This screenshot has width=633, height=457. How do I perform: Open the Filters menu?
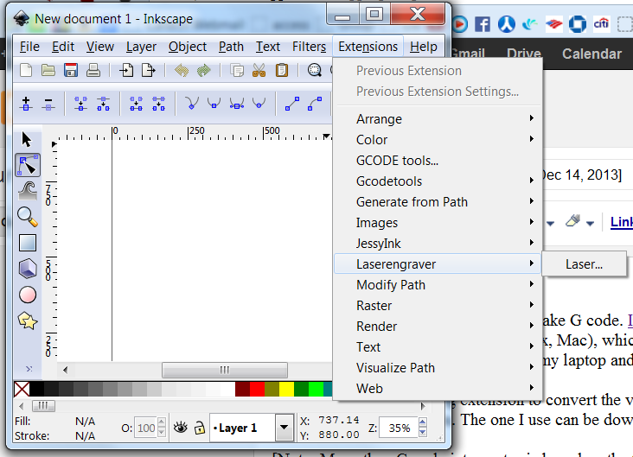tap(309, 47)
